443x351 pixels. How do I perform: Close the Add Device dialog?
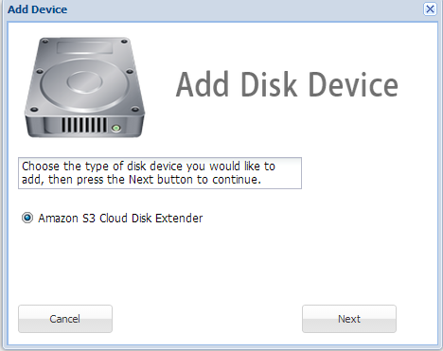pyautogui.click(x=430, y=9)
